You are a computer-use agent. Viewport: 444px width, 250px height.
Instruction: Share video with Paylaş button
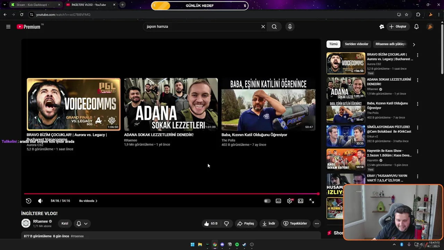[246, 224]
